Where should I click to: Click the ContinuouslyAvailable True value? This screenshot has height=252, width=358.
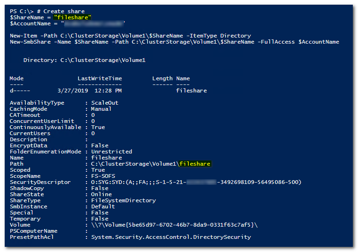click(x=98, y=127)
